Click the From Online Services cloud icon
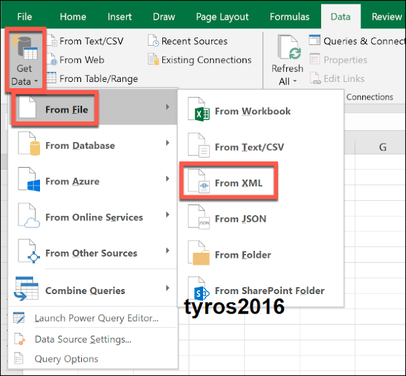 (29, 215)
